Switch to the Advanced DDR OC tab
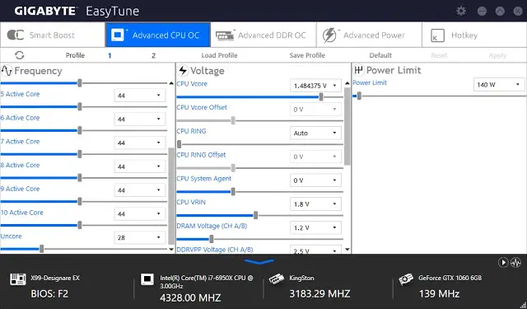527x309 pixels. 263,35
